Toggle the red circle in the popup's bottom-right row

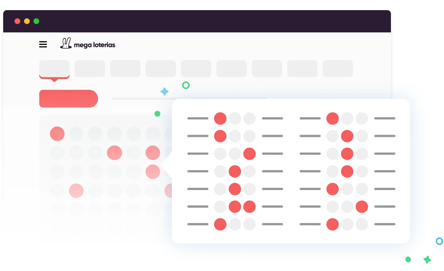point(332,224)
